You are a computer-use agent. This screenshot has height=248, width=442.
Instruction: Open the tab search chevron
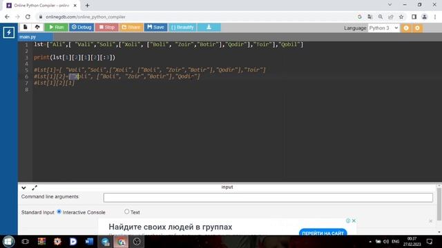390,5
